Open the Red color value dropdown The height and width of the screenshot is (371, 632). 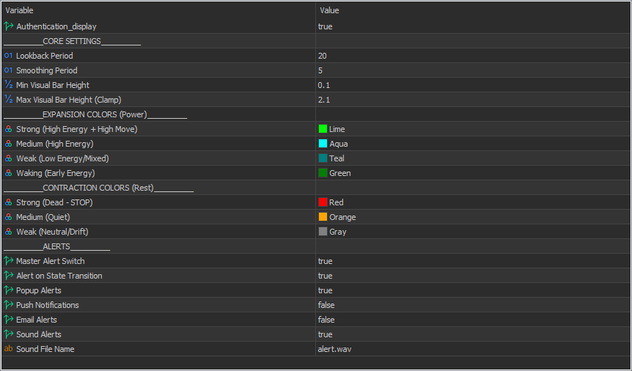coord(474,202)
